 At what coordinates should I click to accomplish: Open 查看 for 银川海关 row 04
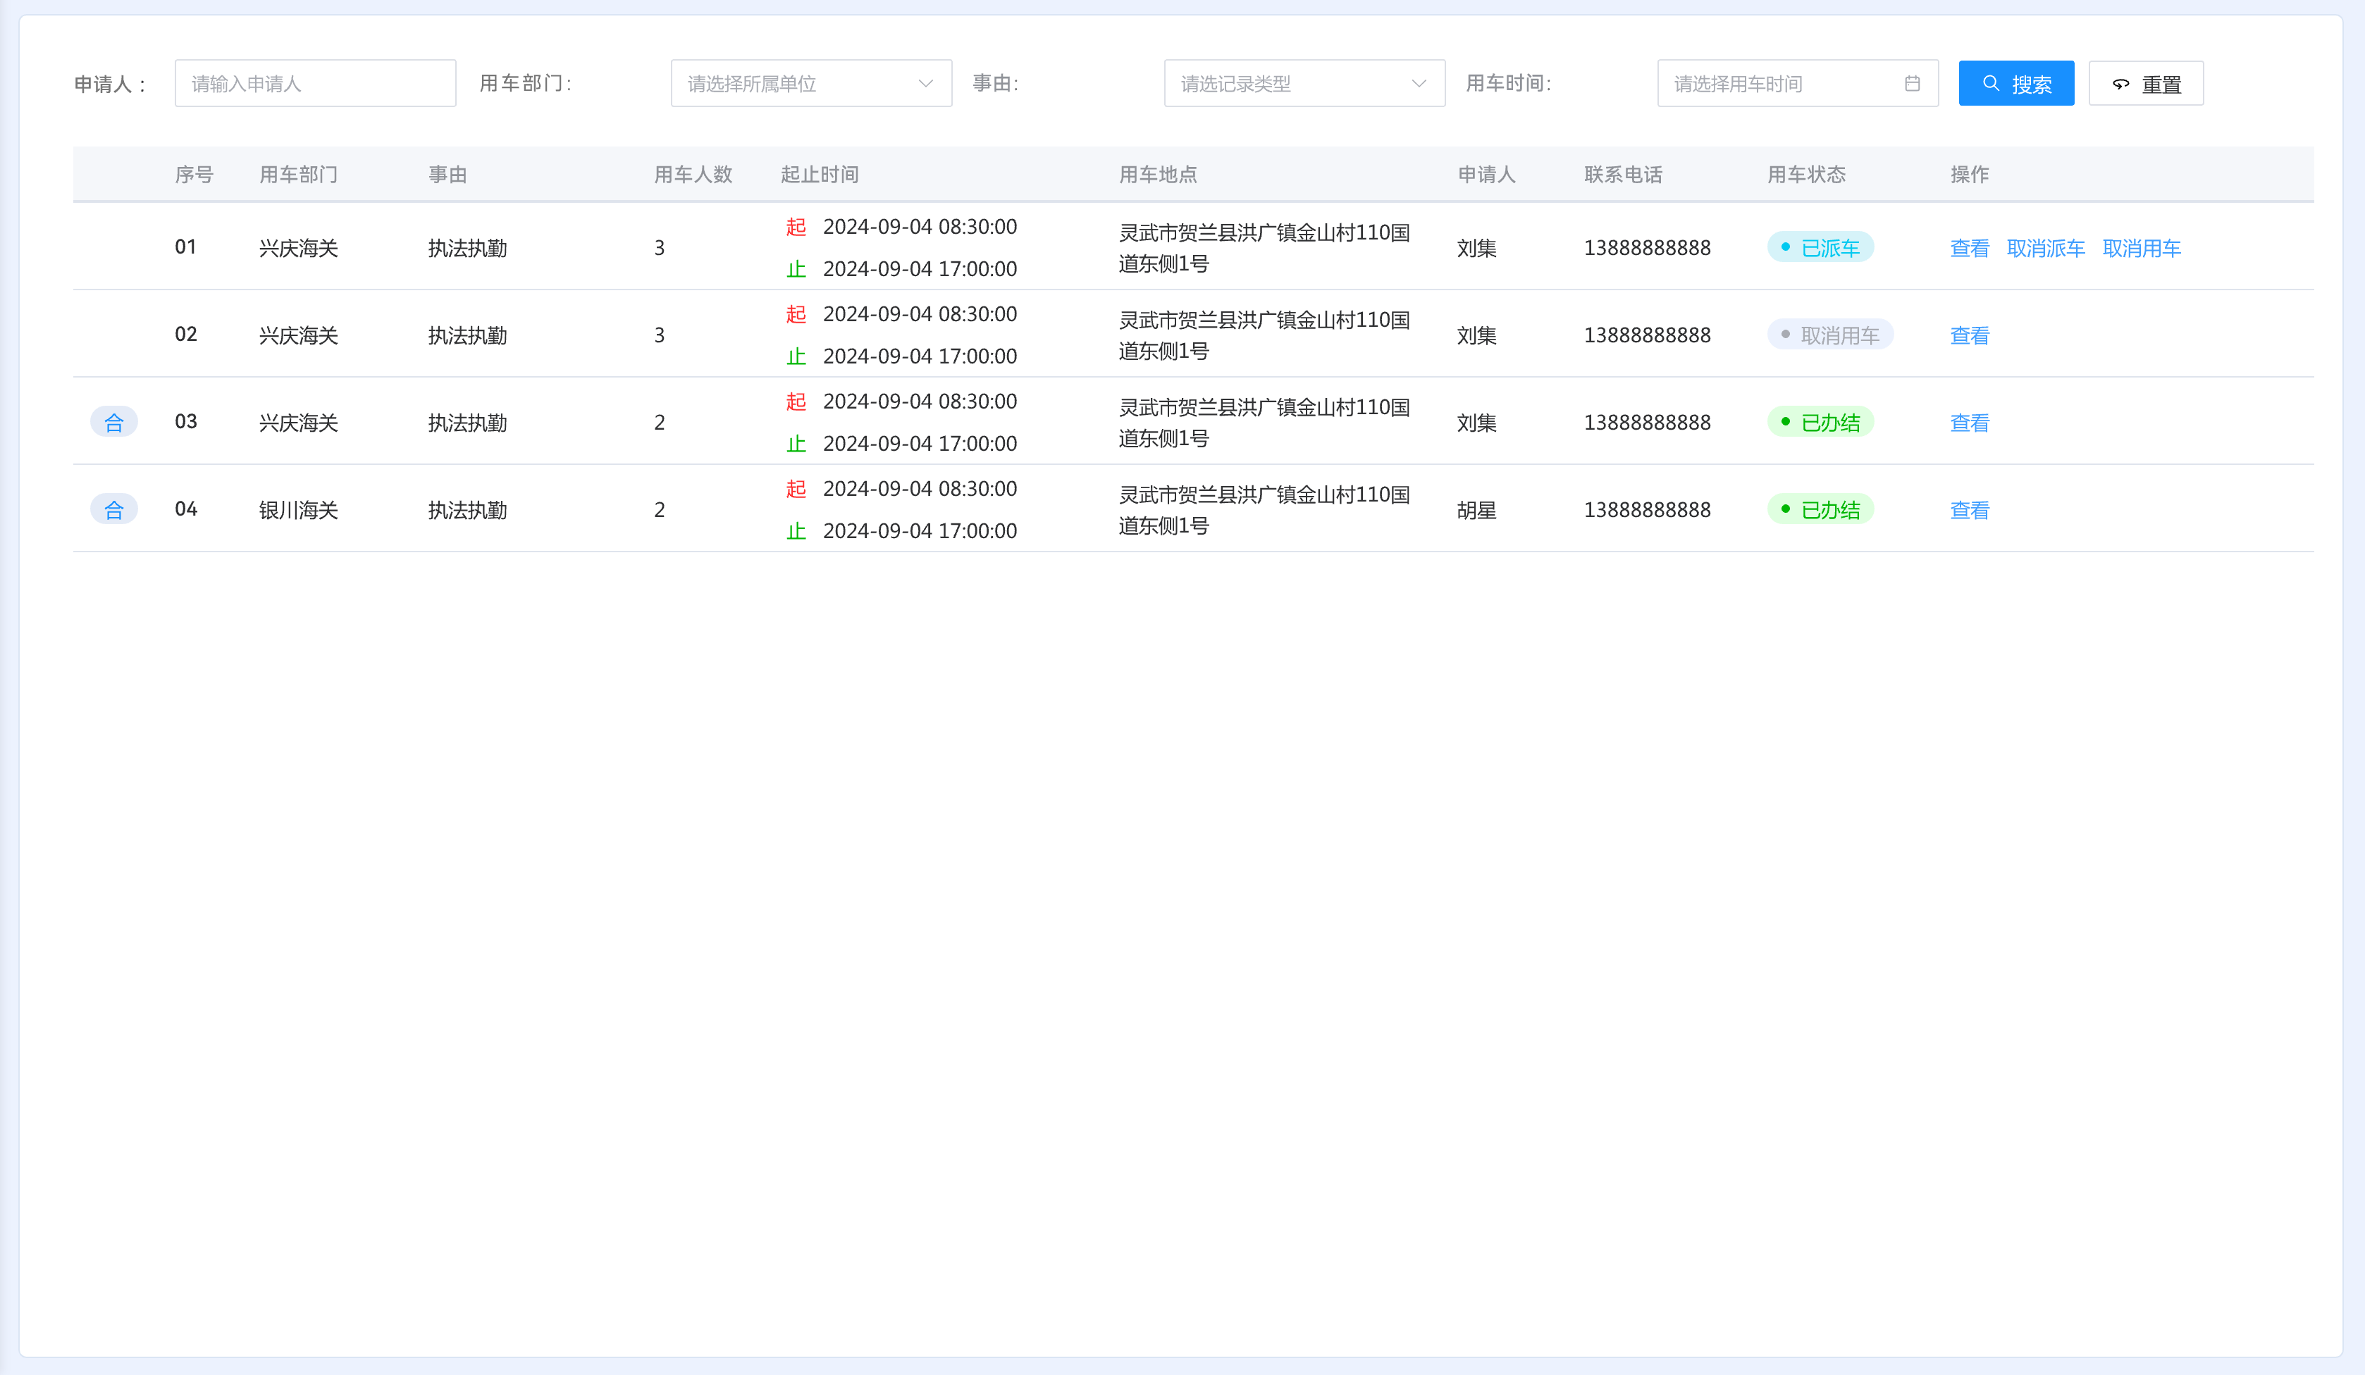(x=1969, y=509)
